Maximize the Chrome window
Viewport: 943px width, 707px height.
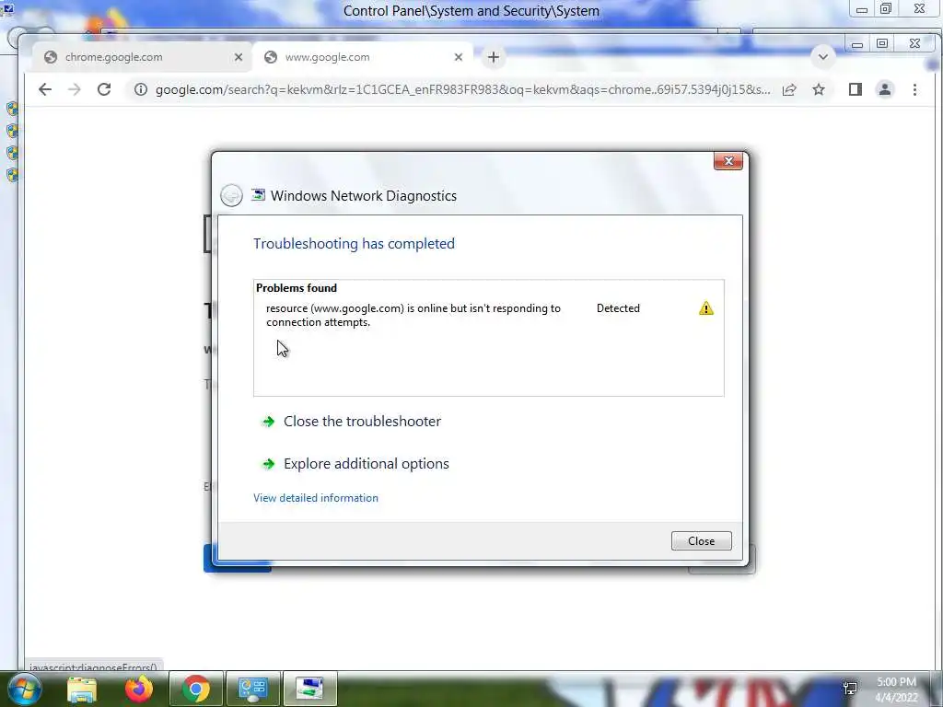[x=882, y=44]
